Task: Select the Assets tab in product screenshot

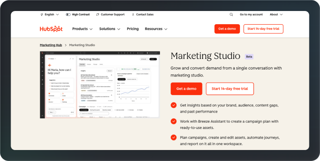Action: 101,64
